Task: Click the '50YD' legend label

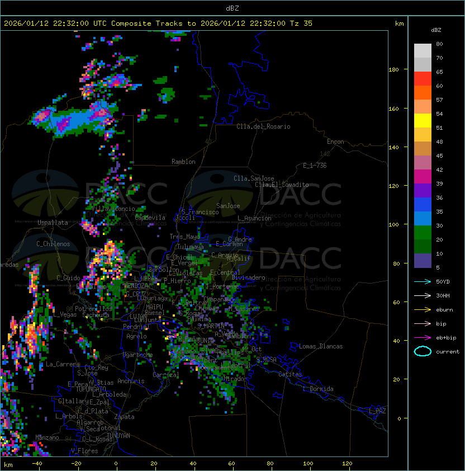Action: click(443, 281)
